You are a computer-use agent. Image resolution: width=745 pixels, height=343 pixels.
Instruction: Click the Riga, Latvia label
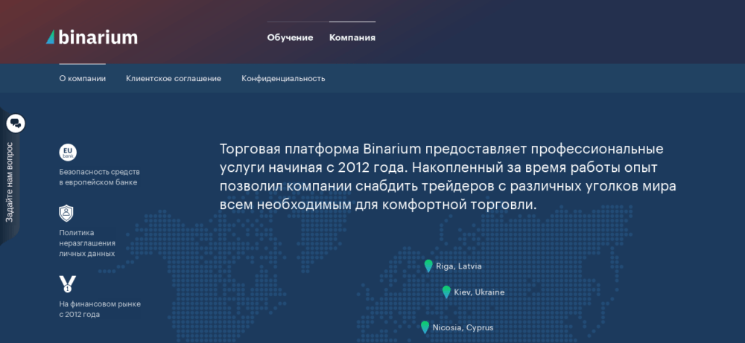click(x=459, y=266)
